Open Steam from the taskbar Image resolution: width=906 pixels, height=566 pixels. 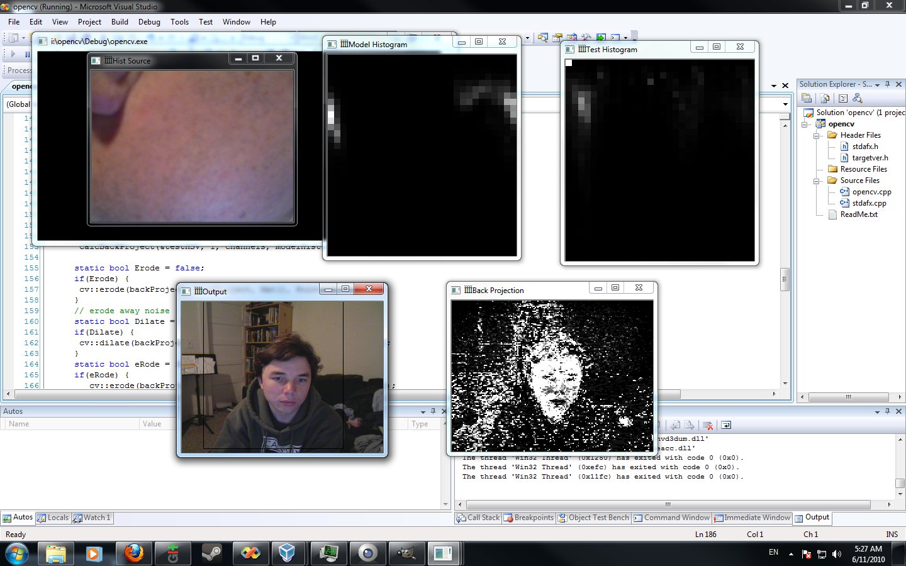click(211, 553)
